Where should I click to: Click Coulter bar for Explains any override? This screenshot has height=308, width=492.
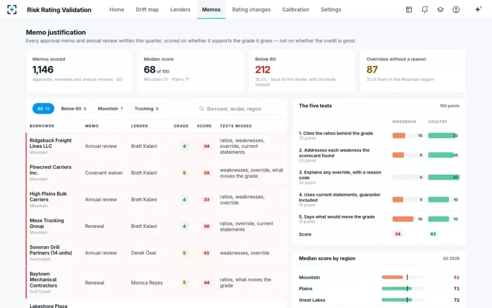click(444, 177)
